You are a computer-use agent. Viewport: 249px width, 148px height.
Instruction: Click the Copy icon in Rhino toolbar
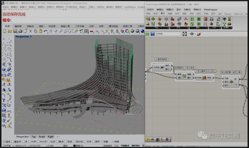pos(35,31)
